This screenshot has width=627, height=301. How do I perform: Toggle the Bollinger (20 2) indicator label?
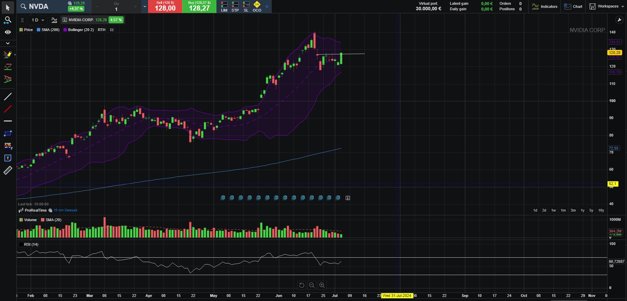81,30
